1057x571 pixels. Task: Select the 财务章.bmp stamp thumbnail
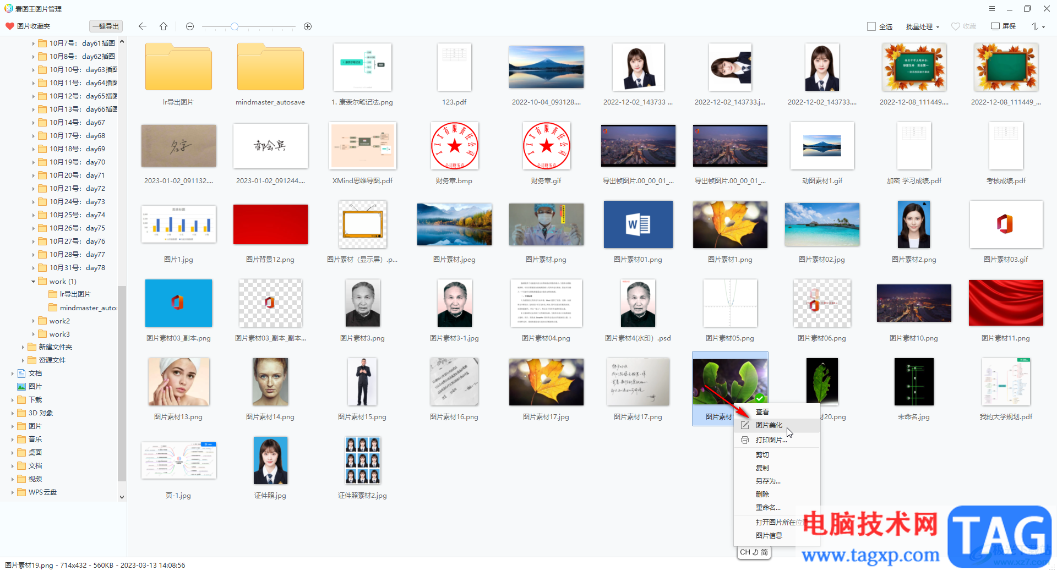tap(454, 146)
